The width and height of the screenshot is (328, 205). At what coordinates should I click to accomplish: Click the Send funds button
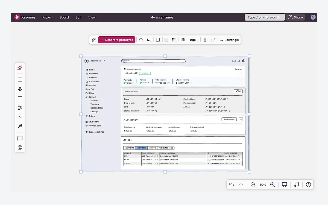[x=229, y=119]
